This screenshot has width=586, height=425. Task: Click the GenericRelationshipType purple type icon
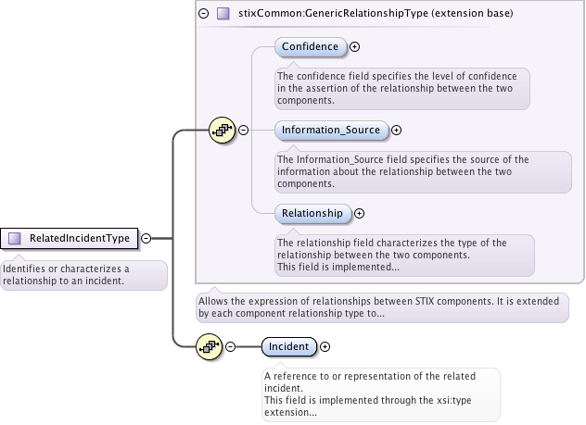(x=223, y=14)
